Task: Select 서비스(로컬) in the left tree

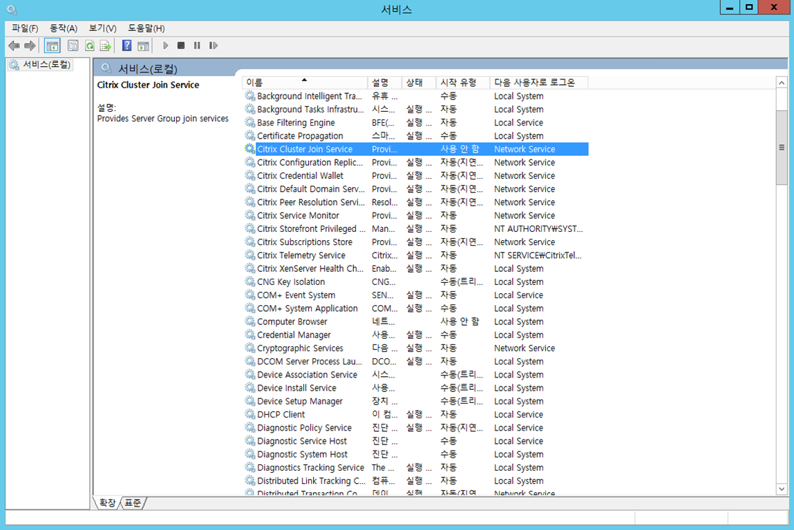Action: pyautogui.click(x=41, y=65)
